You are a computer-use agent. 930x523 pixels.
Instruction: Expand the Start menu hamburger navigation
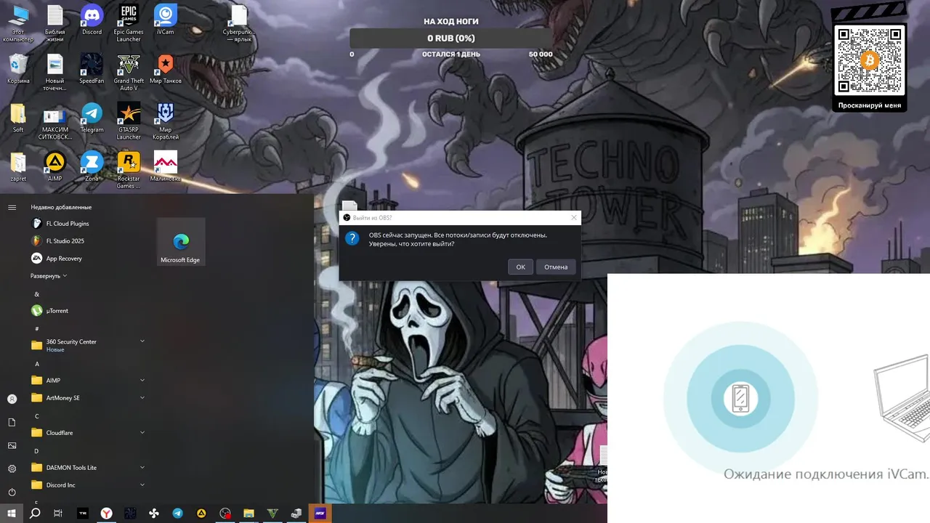[x=12, y=207]
